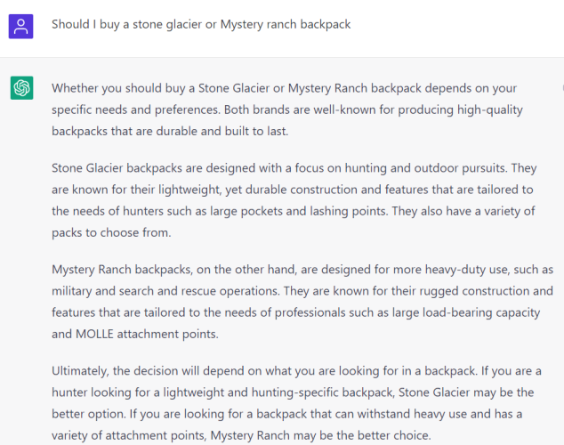The width and height of the screenshot is (564, 445).
Task: Click the phrase 'hunting-specific backpack' in the last paragraph
Action: pyautogui.click(x=323, y=392)
